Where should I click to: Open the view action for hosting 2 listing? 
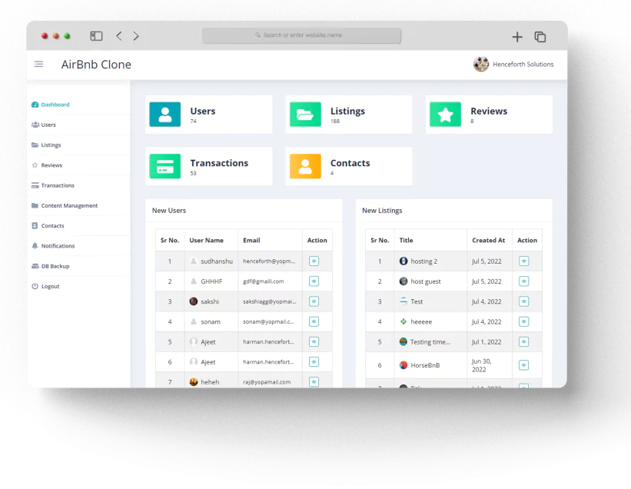tap(524, 261)
